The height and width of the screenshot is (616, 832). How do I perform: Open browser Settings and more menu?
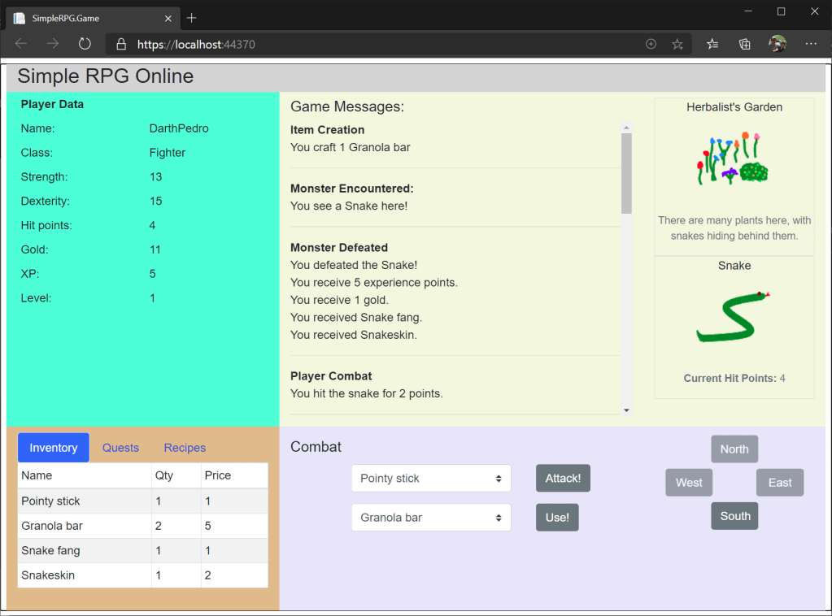coord(811,44)
